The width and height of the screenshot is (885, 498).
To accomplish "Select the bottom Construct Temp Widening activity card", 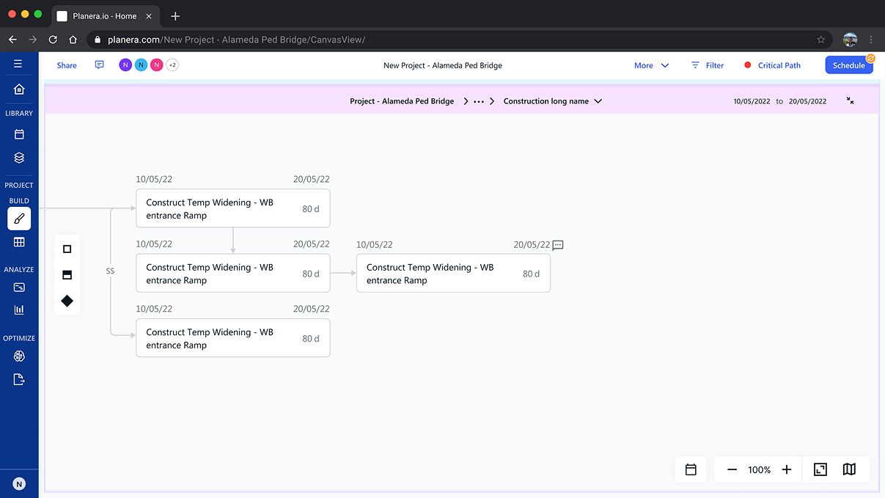I will pyautogui.click(x=233, y=338).
